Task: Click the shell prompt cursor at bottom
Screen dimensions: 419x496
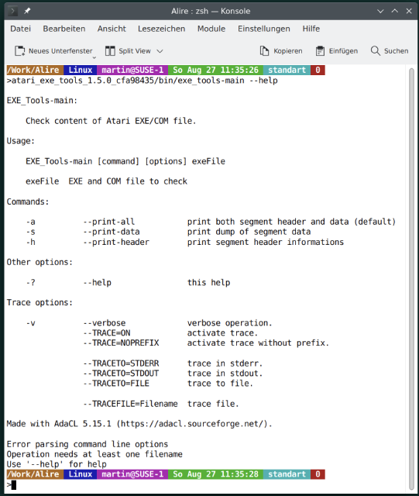Action: click(x=14, y=485)
